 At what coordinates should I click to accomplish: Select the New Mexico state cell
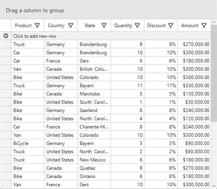point(94,160)
